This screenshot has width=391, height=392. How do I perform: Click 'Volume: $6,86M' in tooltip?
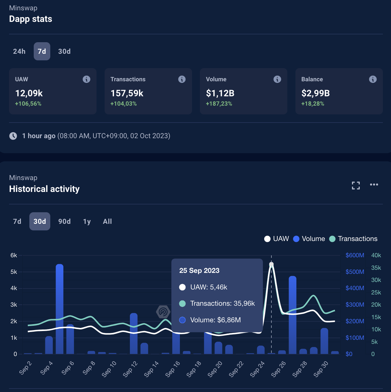click(x=215, y=320)
